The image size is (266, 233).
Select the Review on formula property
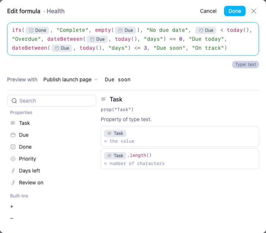52,182
